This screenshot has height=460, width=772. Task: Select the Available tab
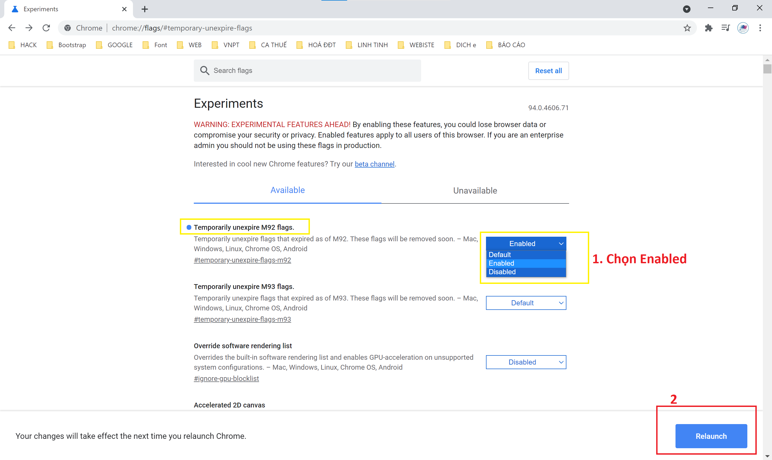287,190
